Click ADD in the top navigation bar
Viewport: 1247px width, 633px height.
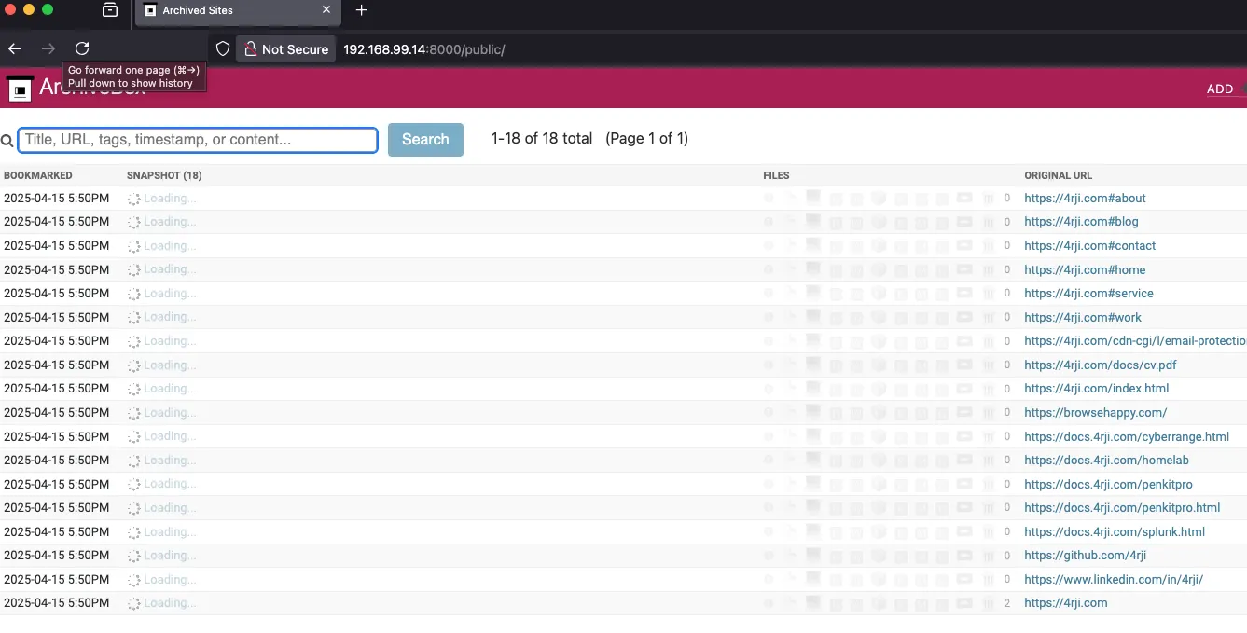(x=1219, y=89)
